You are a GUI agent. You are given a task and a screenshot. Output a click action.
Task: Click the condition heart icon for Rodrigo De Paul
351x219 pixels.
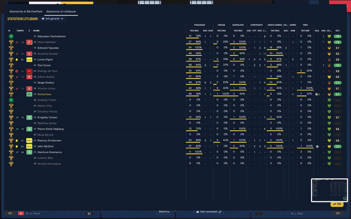pos(329,71)
